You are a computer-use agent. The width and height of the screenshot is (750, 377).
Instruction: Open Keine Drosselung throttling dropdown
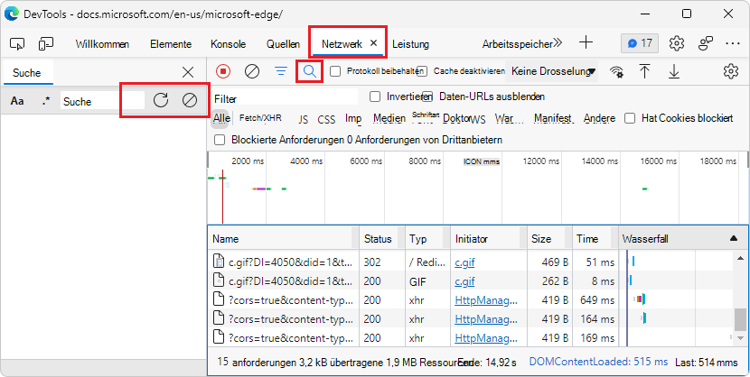click(x=552, y=71)
